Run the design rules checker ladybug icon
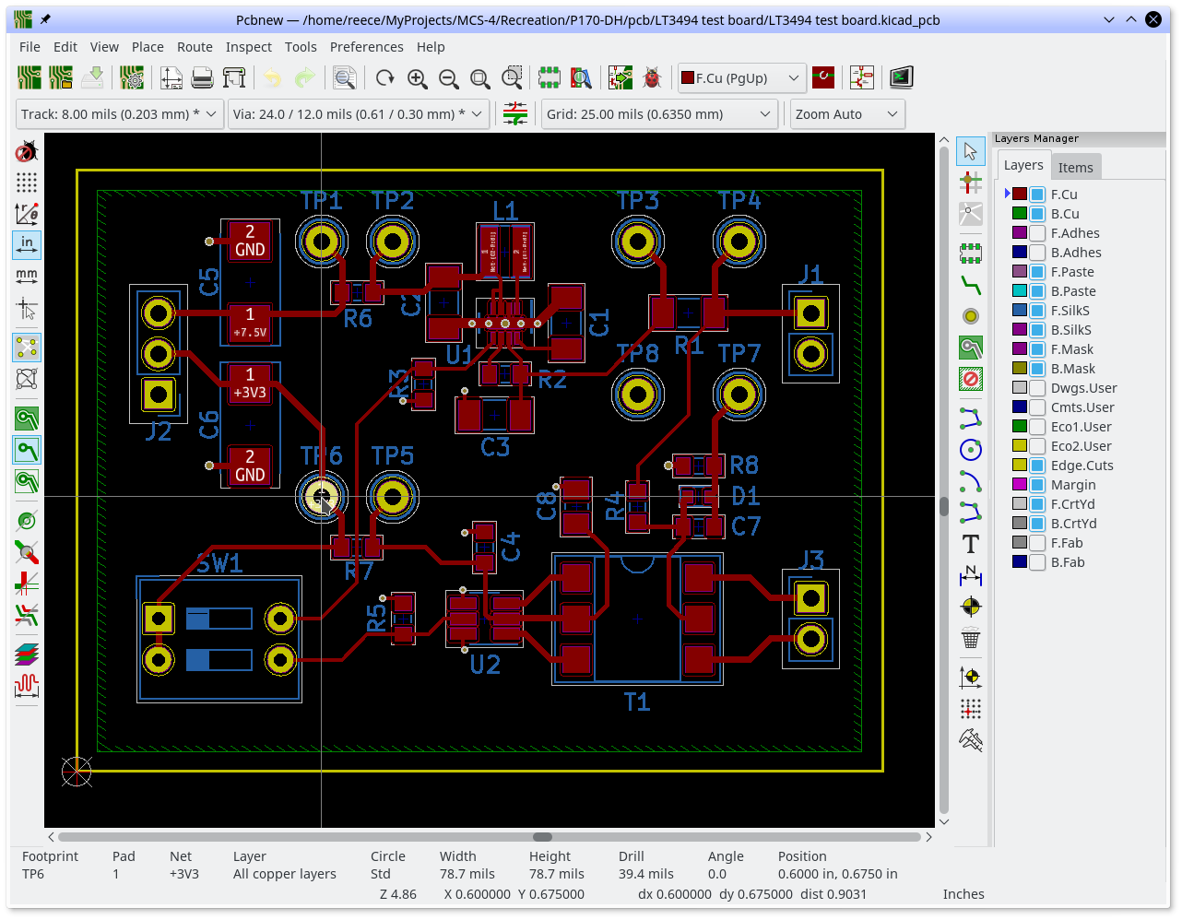Image resolution: width=1182 pixels, height=920 pixels. click(652, 78)
